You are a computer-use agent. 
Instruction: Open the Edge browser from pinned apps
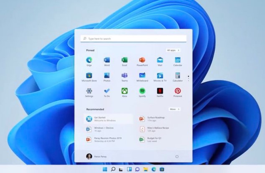[89, 60]
